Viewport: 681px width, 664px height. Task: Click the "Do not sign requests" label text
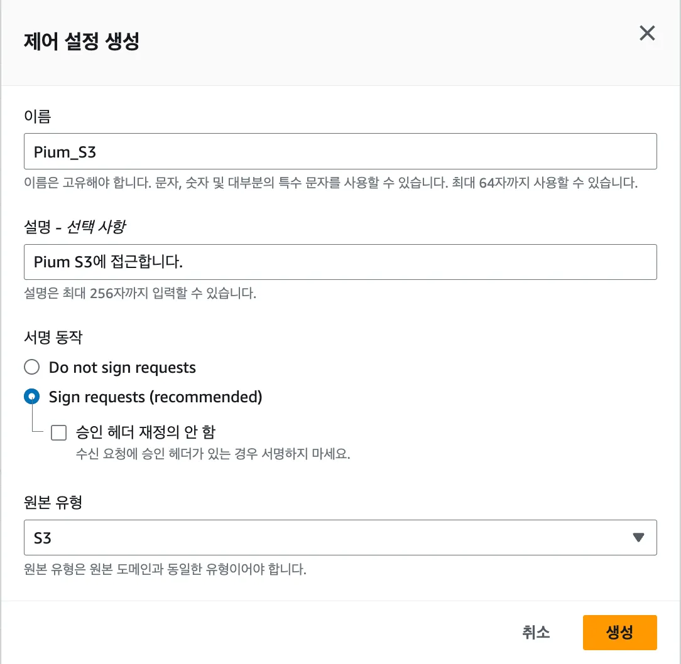click(123, 367)
